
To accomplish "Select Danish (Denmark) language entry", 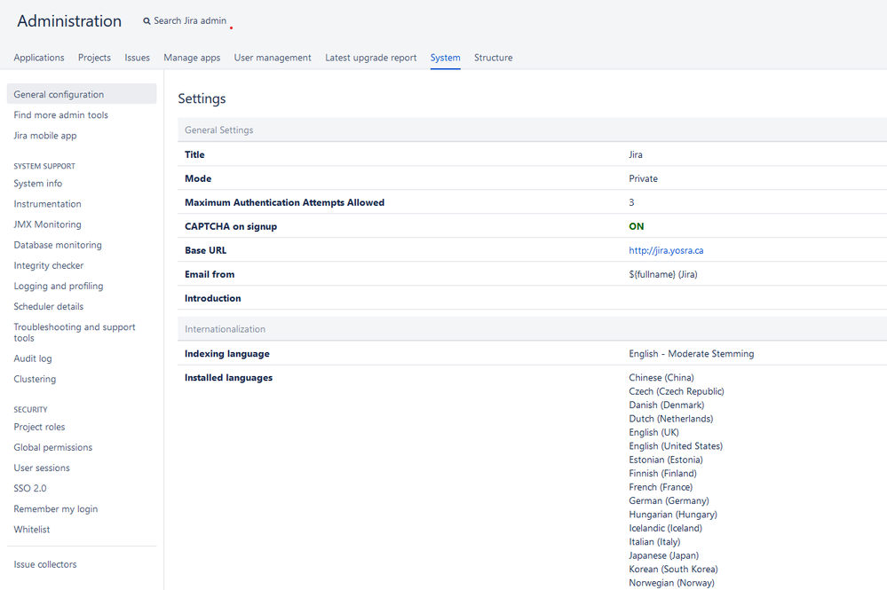I will (667, 405).
